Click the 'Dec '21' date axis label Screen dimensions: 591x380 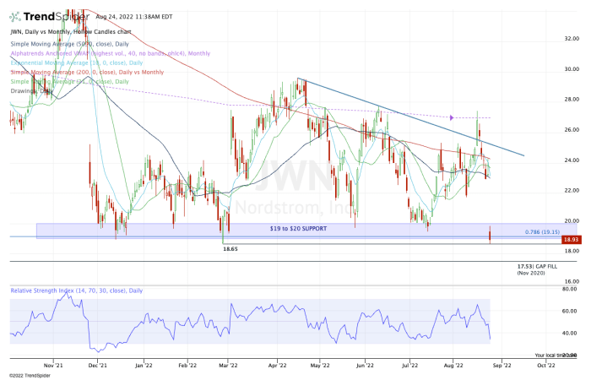coord(97,366)
